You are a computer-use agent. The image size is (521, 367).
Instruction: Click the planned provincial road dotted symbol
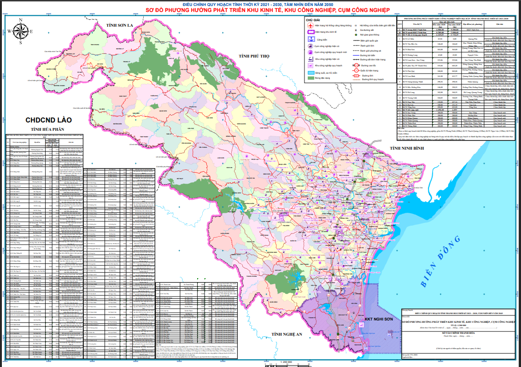[357, 80]
